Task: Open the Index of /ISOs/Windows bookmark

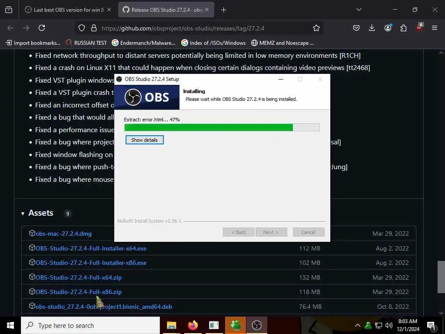Action: click(213, 43)
